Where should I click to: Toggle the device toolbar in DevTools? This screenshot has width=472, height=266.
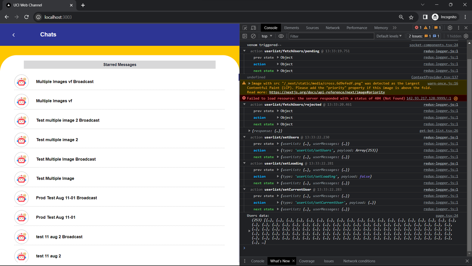click(253, 28)
